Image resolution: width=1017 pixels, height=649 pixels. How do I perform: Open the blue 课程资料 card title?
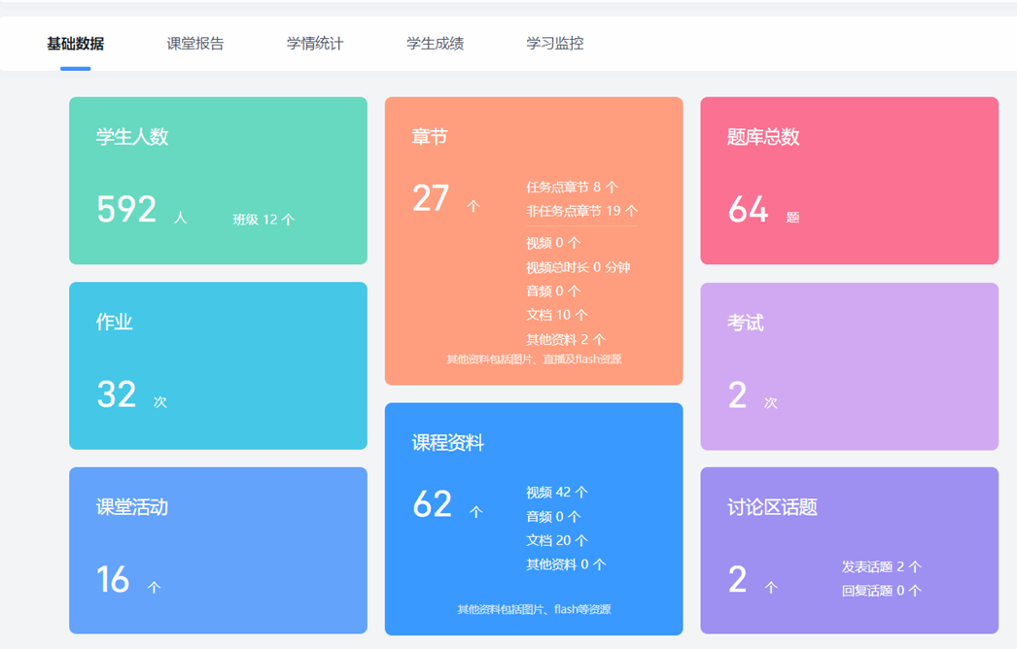(x=448, y=443)
